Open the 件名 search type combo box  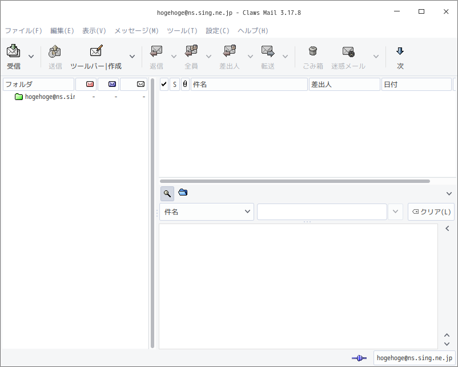(x=207, y=212)
